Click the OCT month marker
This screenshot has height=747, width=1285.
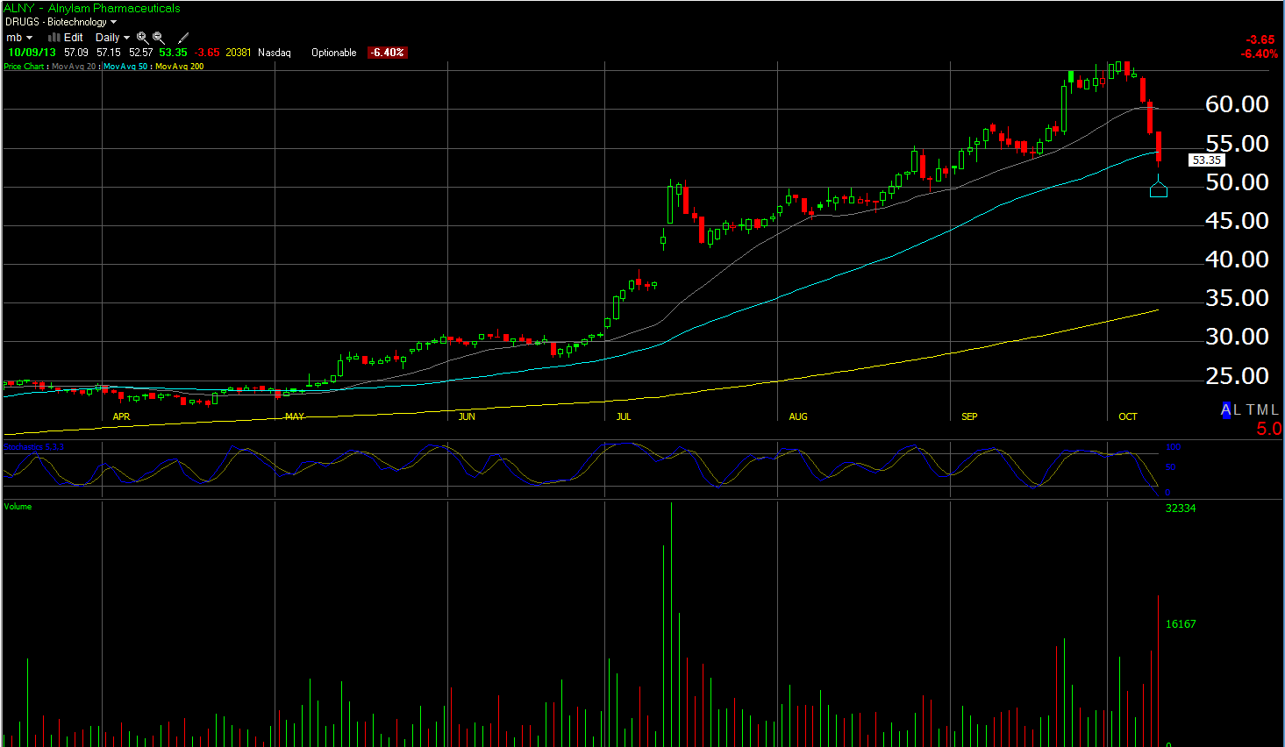1128,416
